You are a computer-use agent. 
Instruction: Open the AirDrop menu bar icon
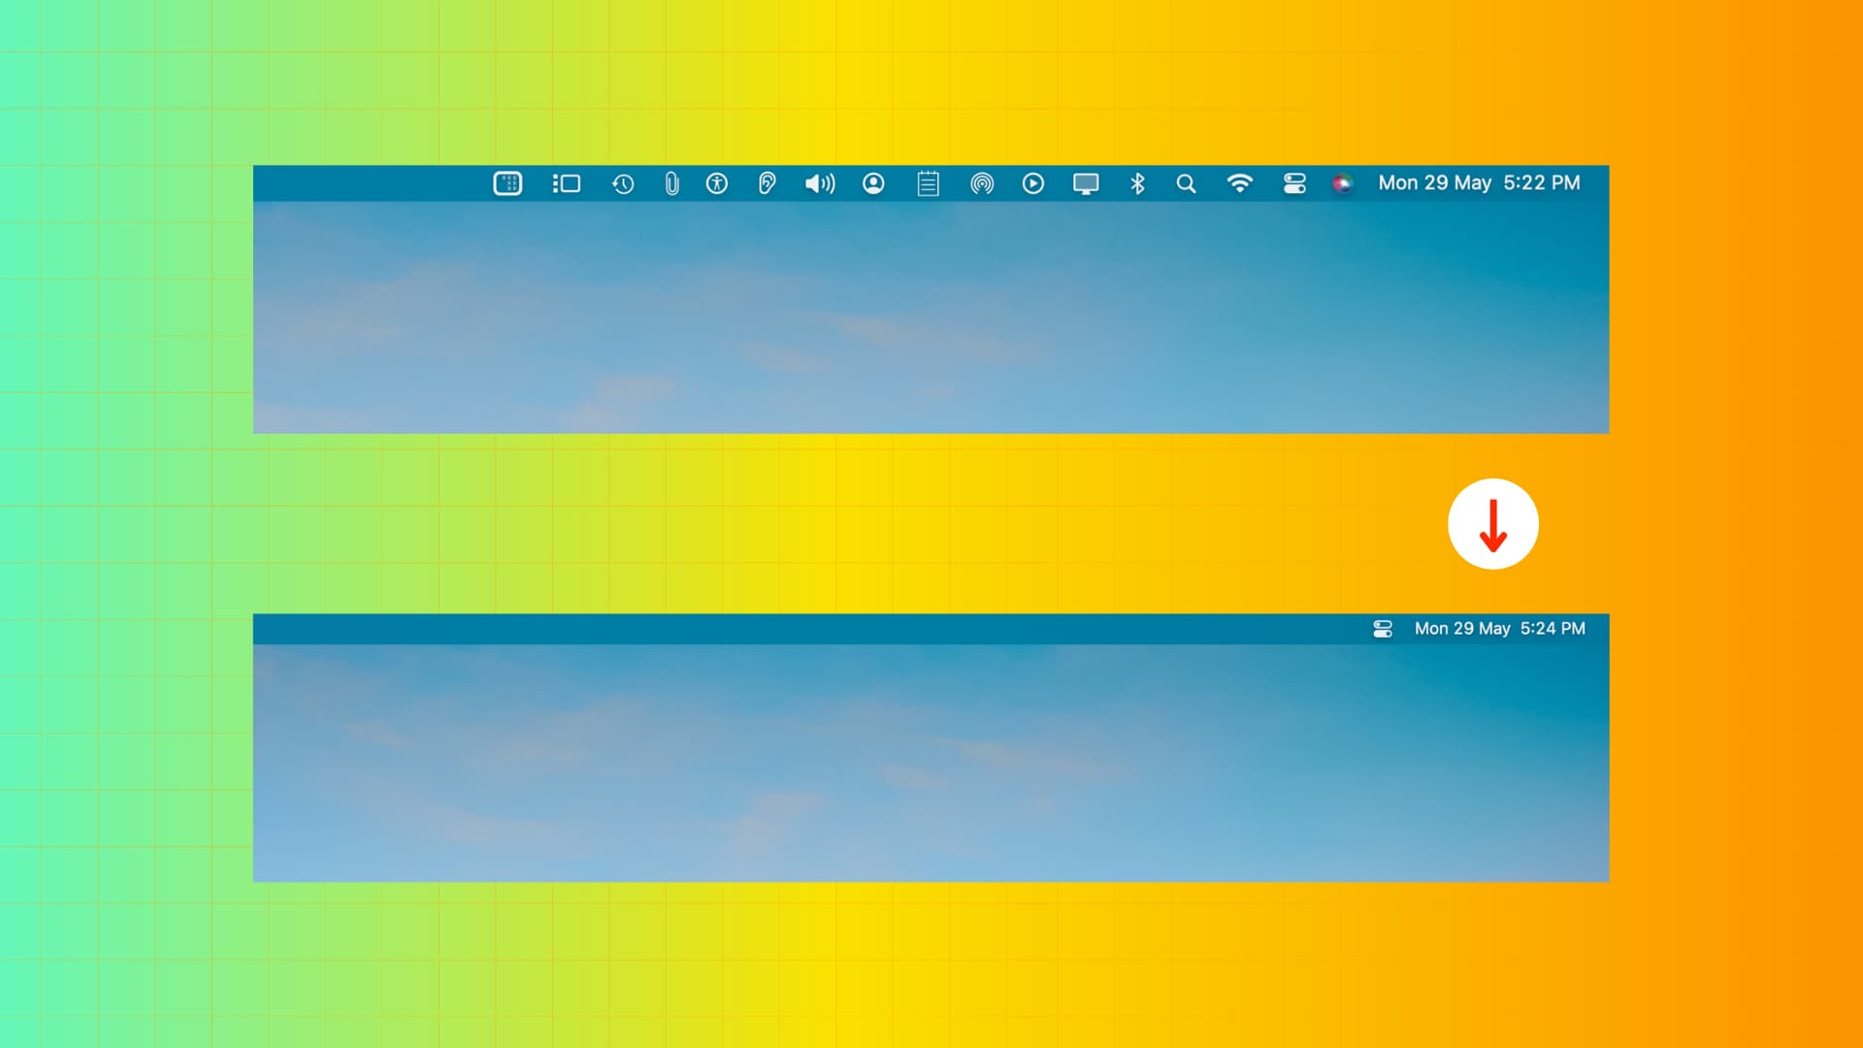pyautogui.click(x=982, y=183)
